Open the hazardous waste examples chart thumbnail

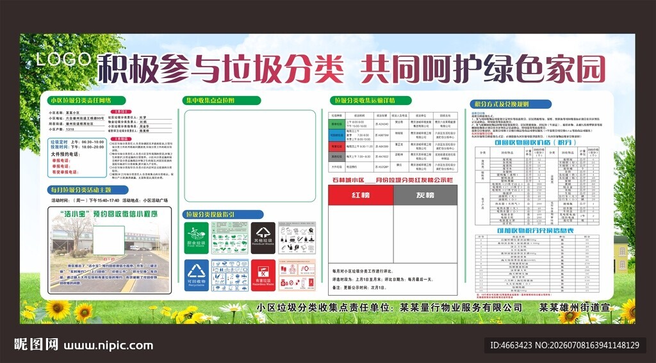click(x=297, y=275)
